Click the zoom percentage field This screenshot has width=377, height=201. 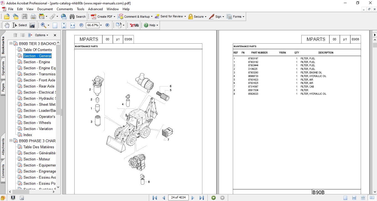click(93, 25)
